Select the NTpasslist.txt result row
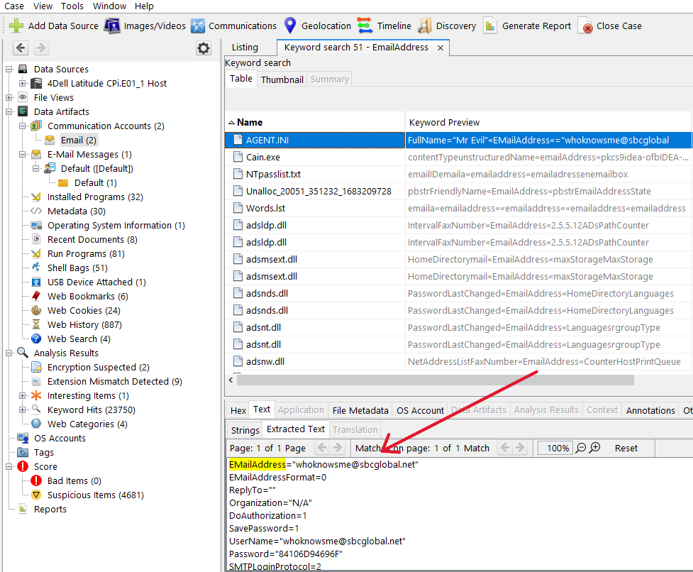The image size is (693, 572). 458,174
